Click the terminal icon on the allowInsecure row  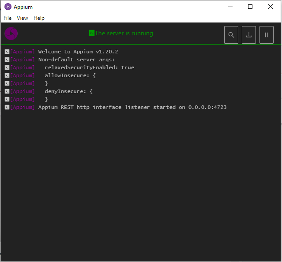(7, 75)
